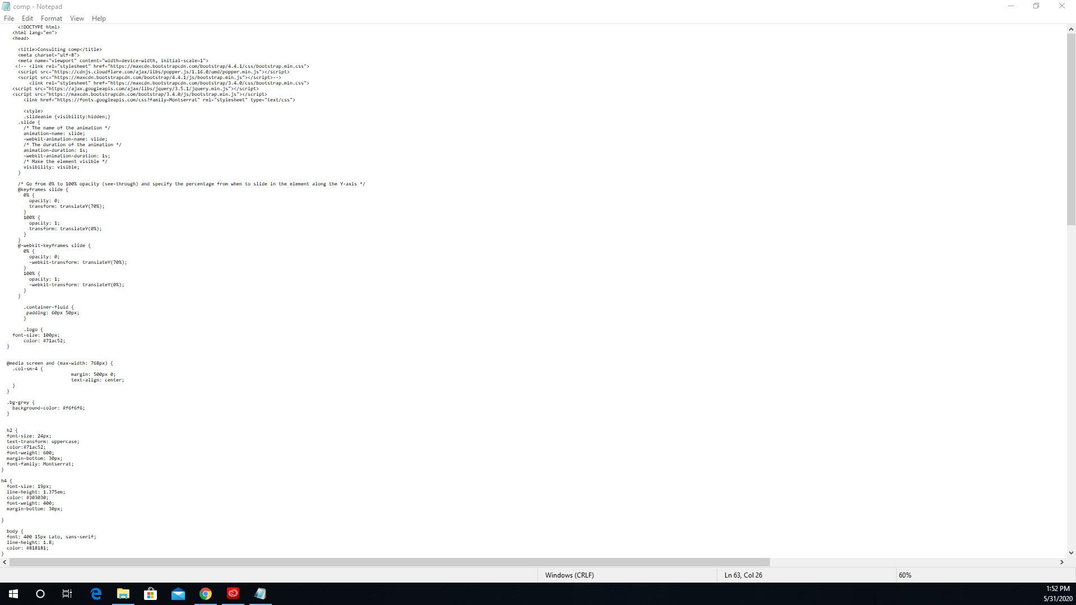Open Cortana search circle icon
This screenshot has height=605, width=1076.
[40, 594]
